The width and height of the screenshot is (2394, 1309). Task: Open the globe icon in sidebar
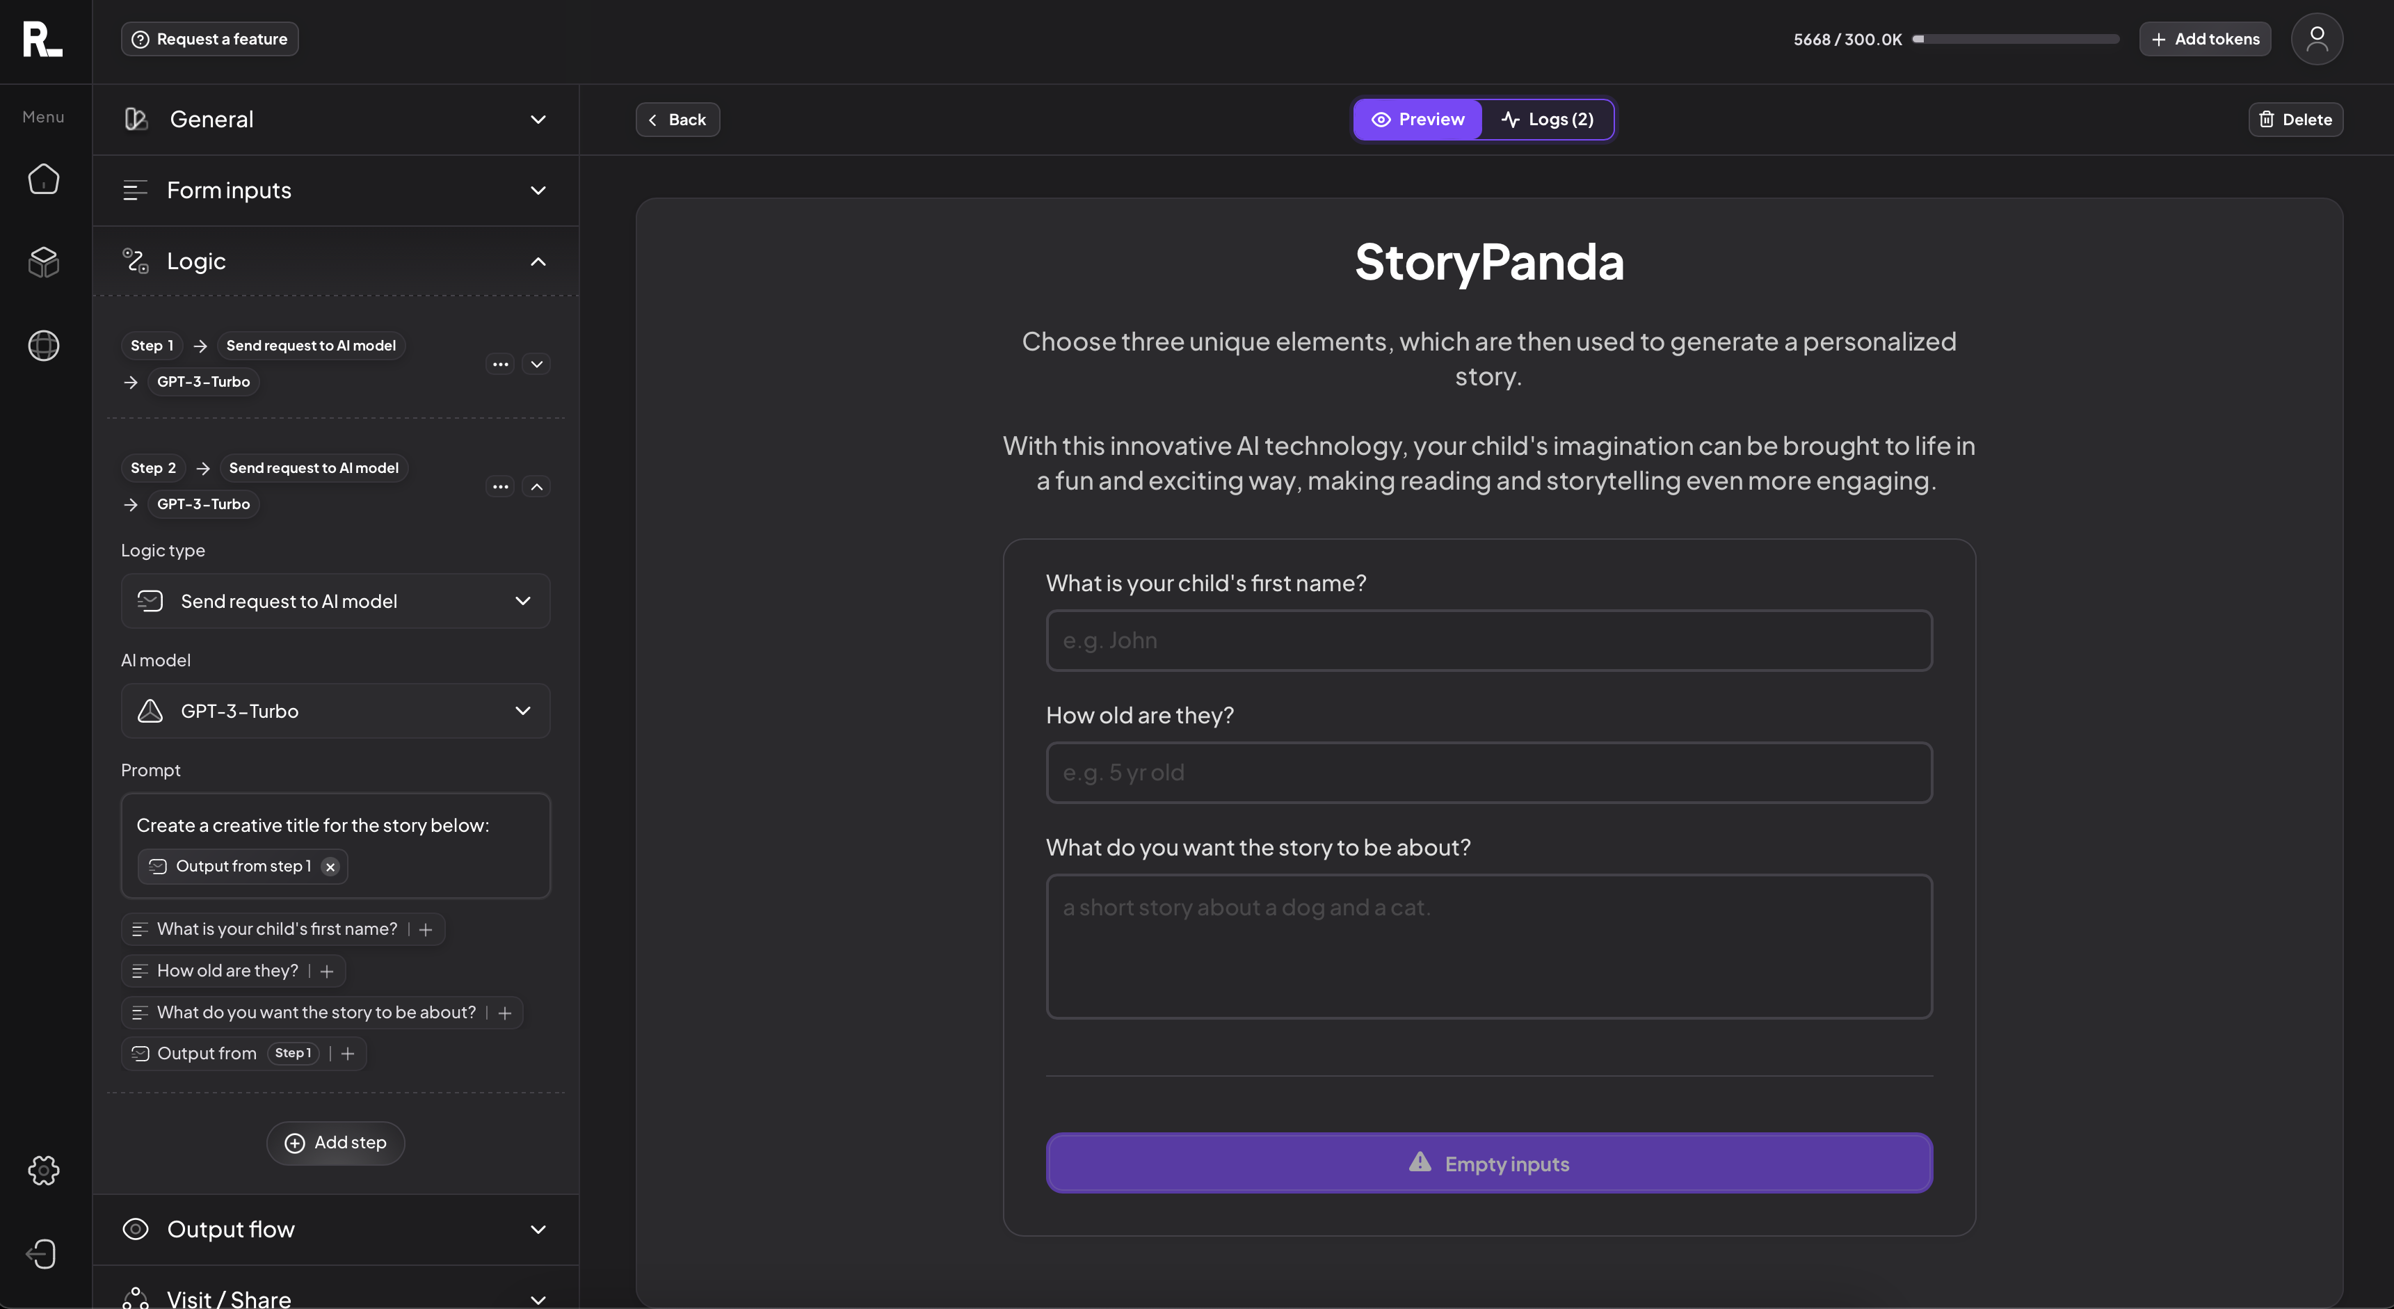pyautogui.click(x=44, y=346)
